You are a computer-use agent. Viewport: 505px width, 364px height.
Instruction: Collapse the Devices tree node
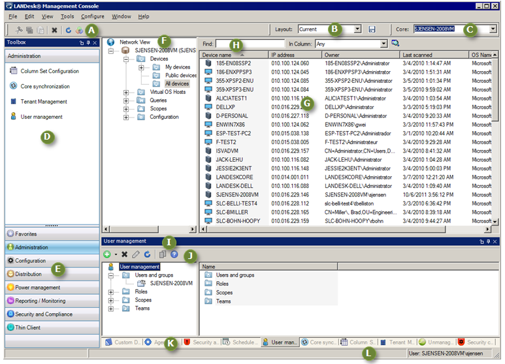coord(126,59)
